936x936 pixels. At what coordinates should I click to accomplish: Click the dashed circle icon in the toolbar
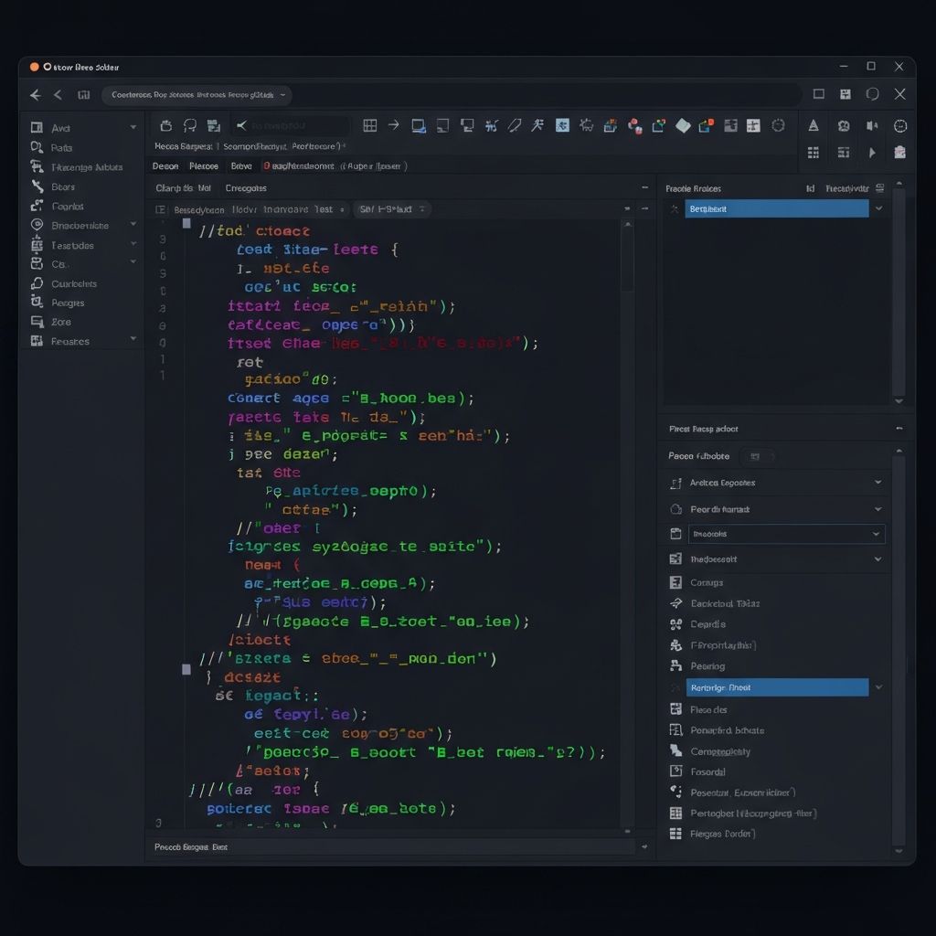click(x=778, y=125)
